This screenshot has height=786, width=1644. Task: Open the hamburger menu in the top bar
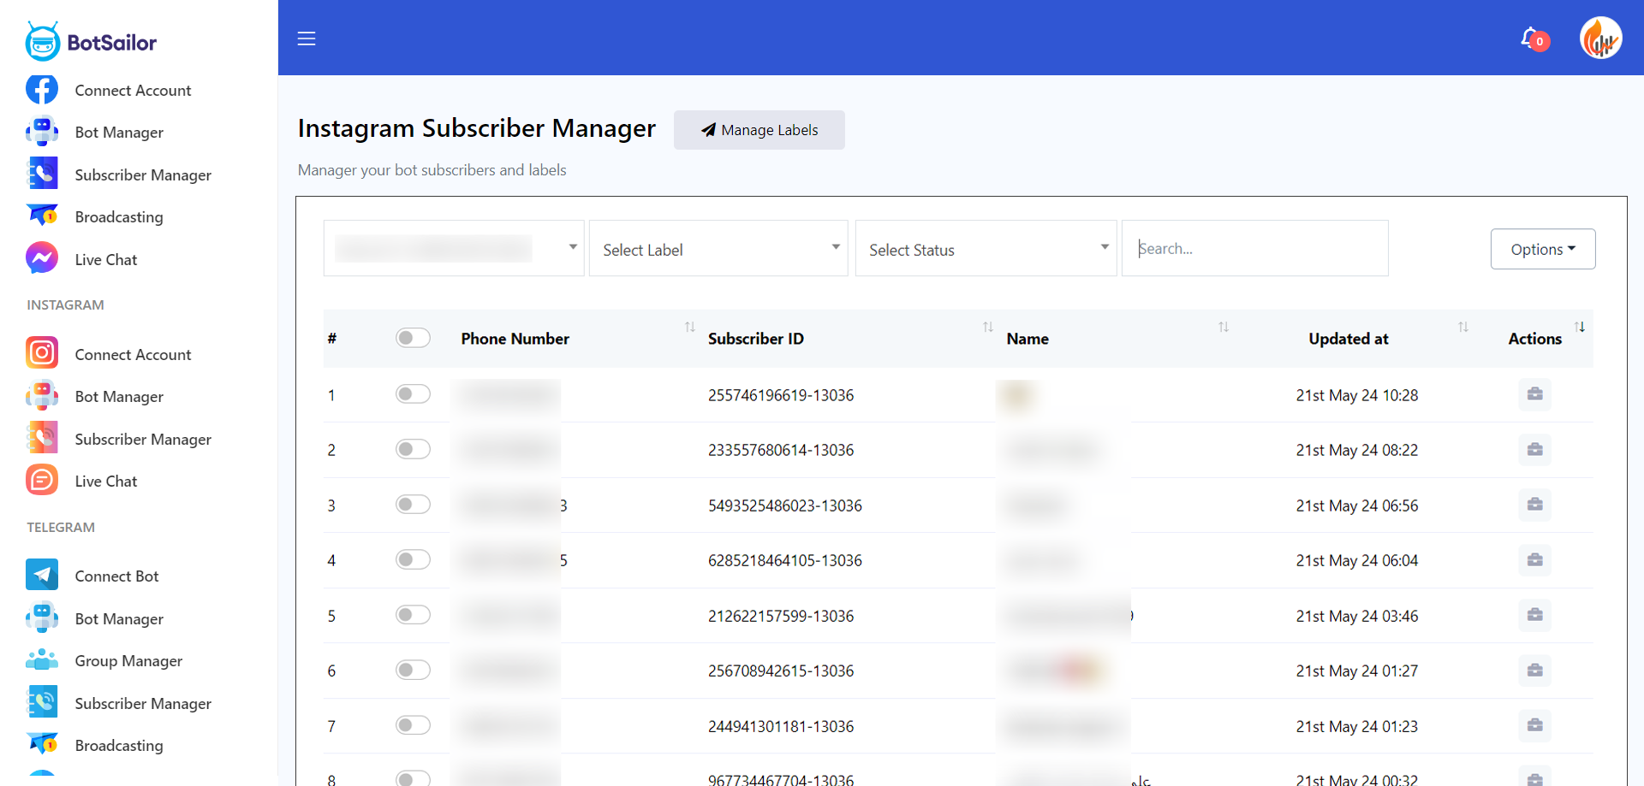click(307, 38)
